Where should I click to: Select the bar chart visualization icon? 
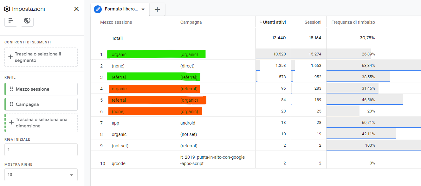tap(11, 21)
